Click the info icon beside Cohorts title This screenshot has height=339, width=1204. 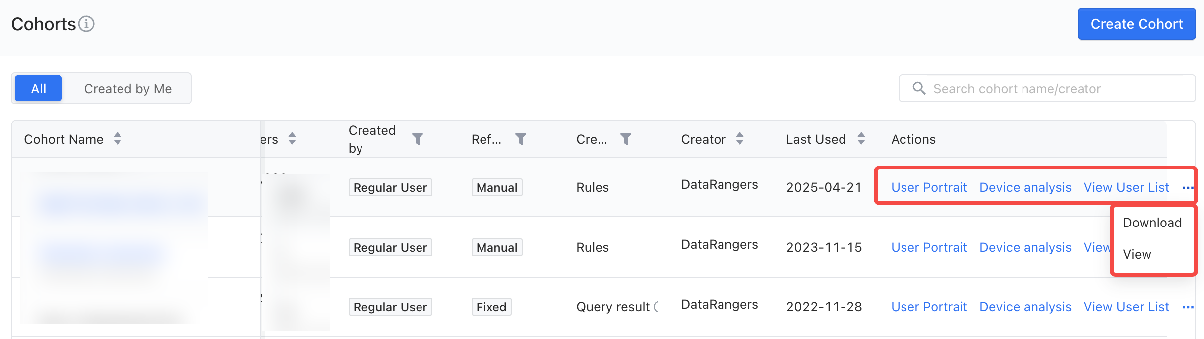pyautogui.click(x=86, y=24)
